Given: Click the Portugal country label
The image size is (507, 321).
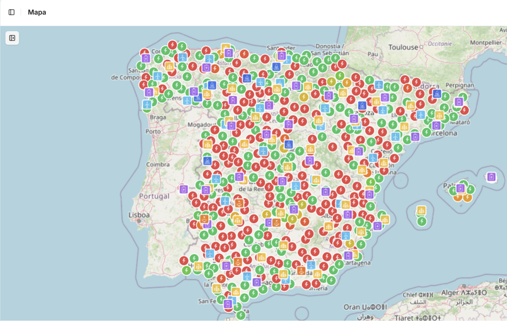Looking at the screenshot, I should click(x=154, y=196).
